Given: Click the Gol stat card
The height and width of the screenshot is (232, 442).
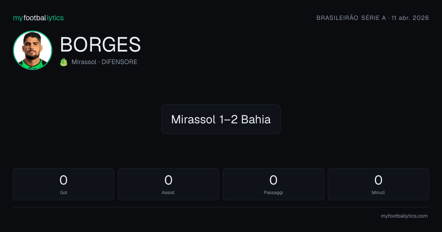Looking at the screenshot, I should 63,184.
